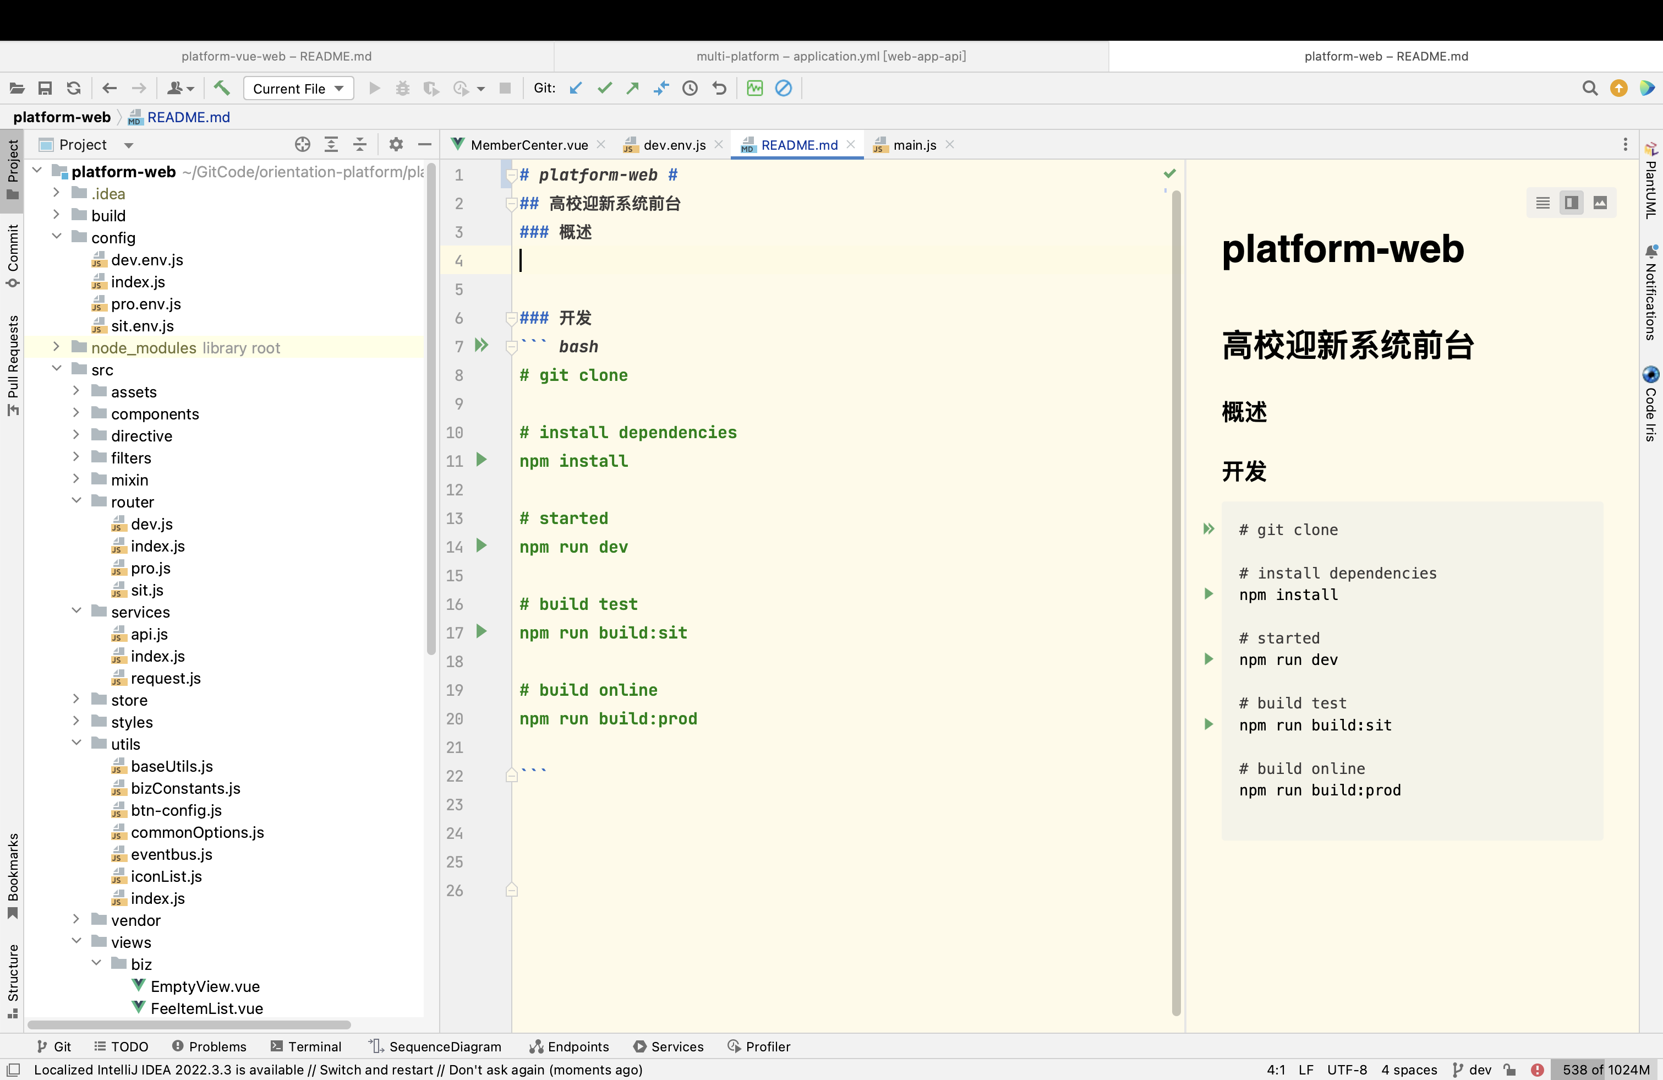Click the Run play button in toolbar
Image resolution: width=1663 pixels, height=1080 pixels.
click(375, 88)
